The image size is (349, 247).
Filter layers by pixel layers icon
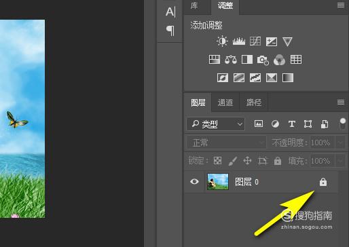coord(259,123)
